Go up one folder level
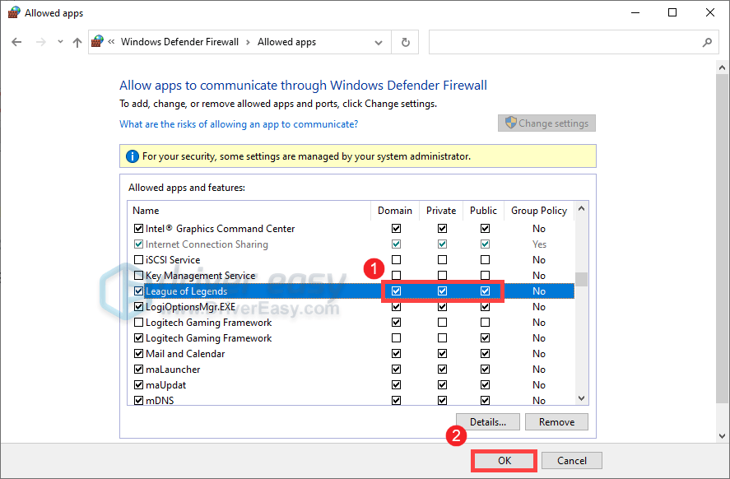 (77, 42)
